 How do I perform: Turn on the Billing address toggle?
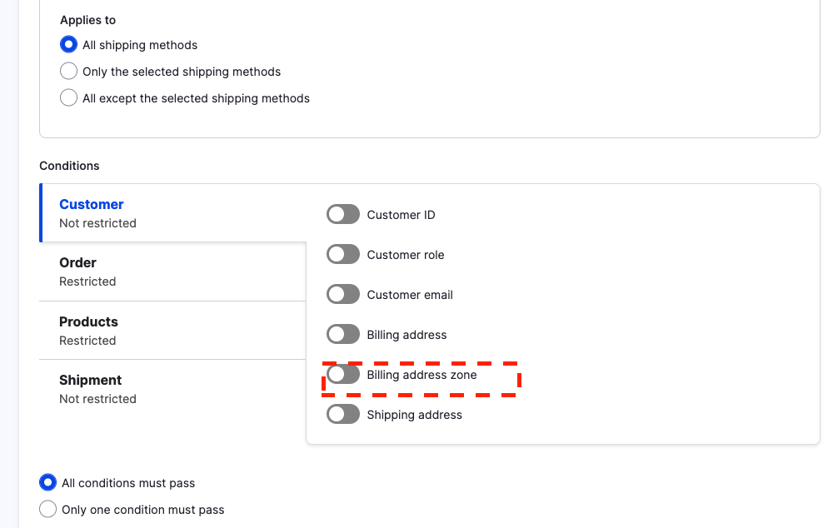pyautogui.click(x=342, y=334)
